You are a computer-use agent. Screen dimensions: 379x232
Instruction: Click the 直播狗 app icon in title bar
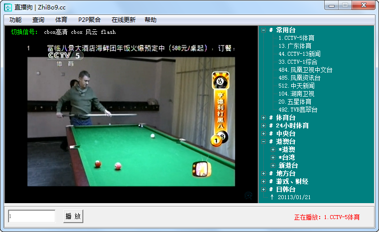(8, 7)
